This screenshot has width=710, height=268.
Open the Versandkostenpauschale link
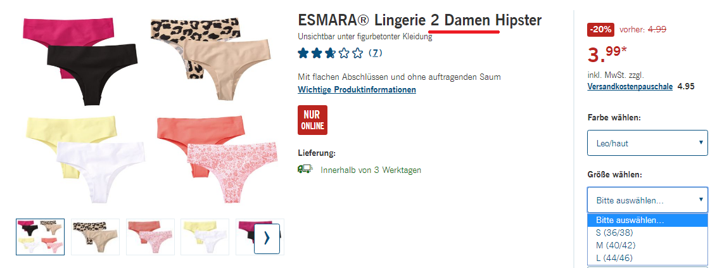pyautogui.click(x=630, y=86)
